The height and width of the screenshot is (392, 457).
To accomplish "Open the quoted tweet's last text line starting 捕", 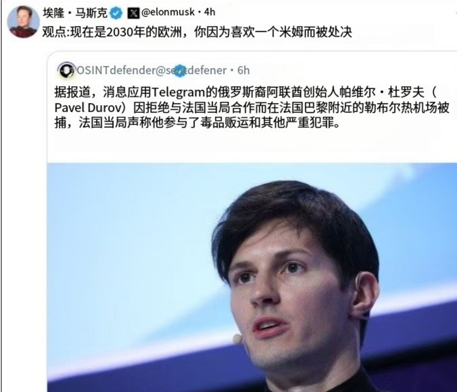I will click(x=197, y=123).
